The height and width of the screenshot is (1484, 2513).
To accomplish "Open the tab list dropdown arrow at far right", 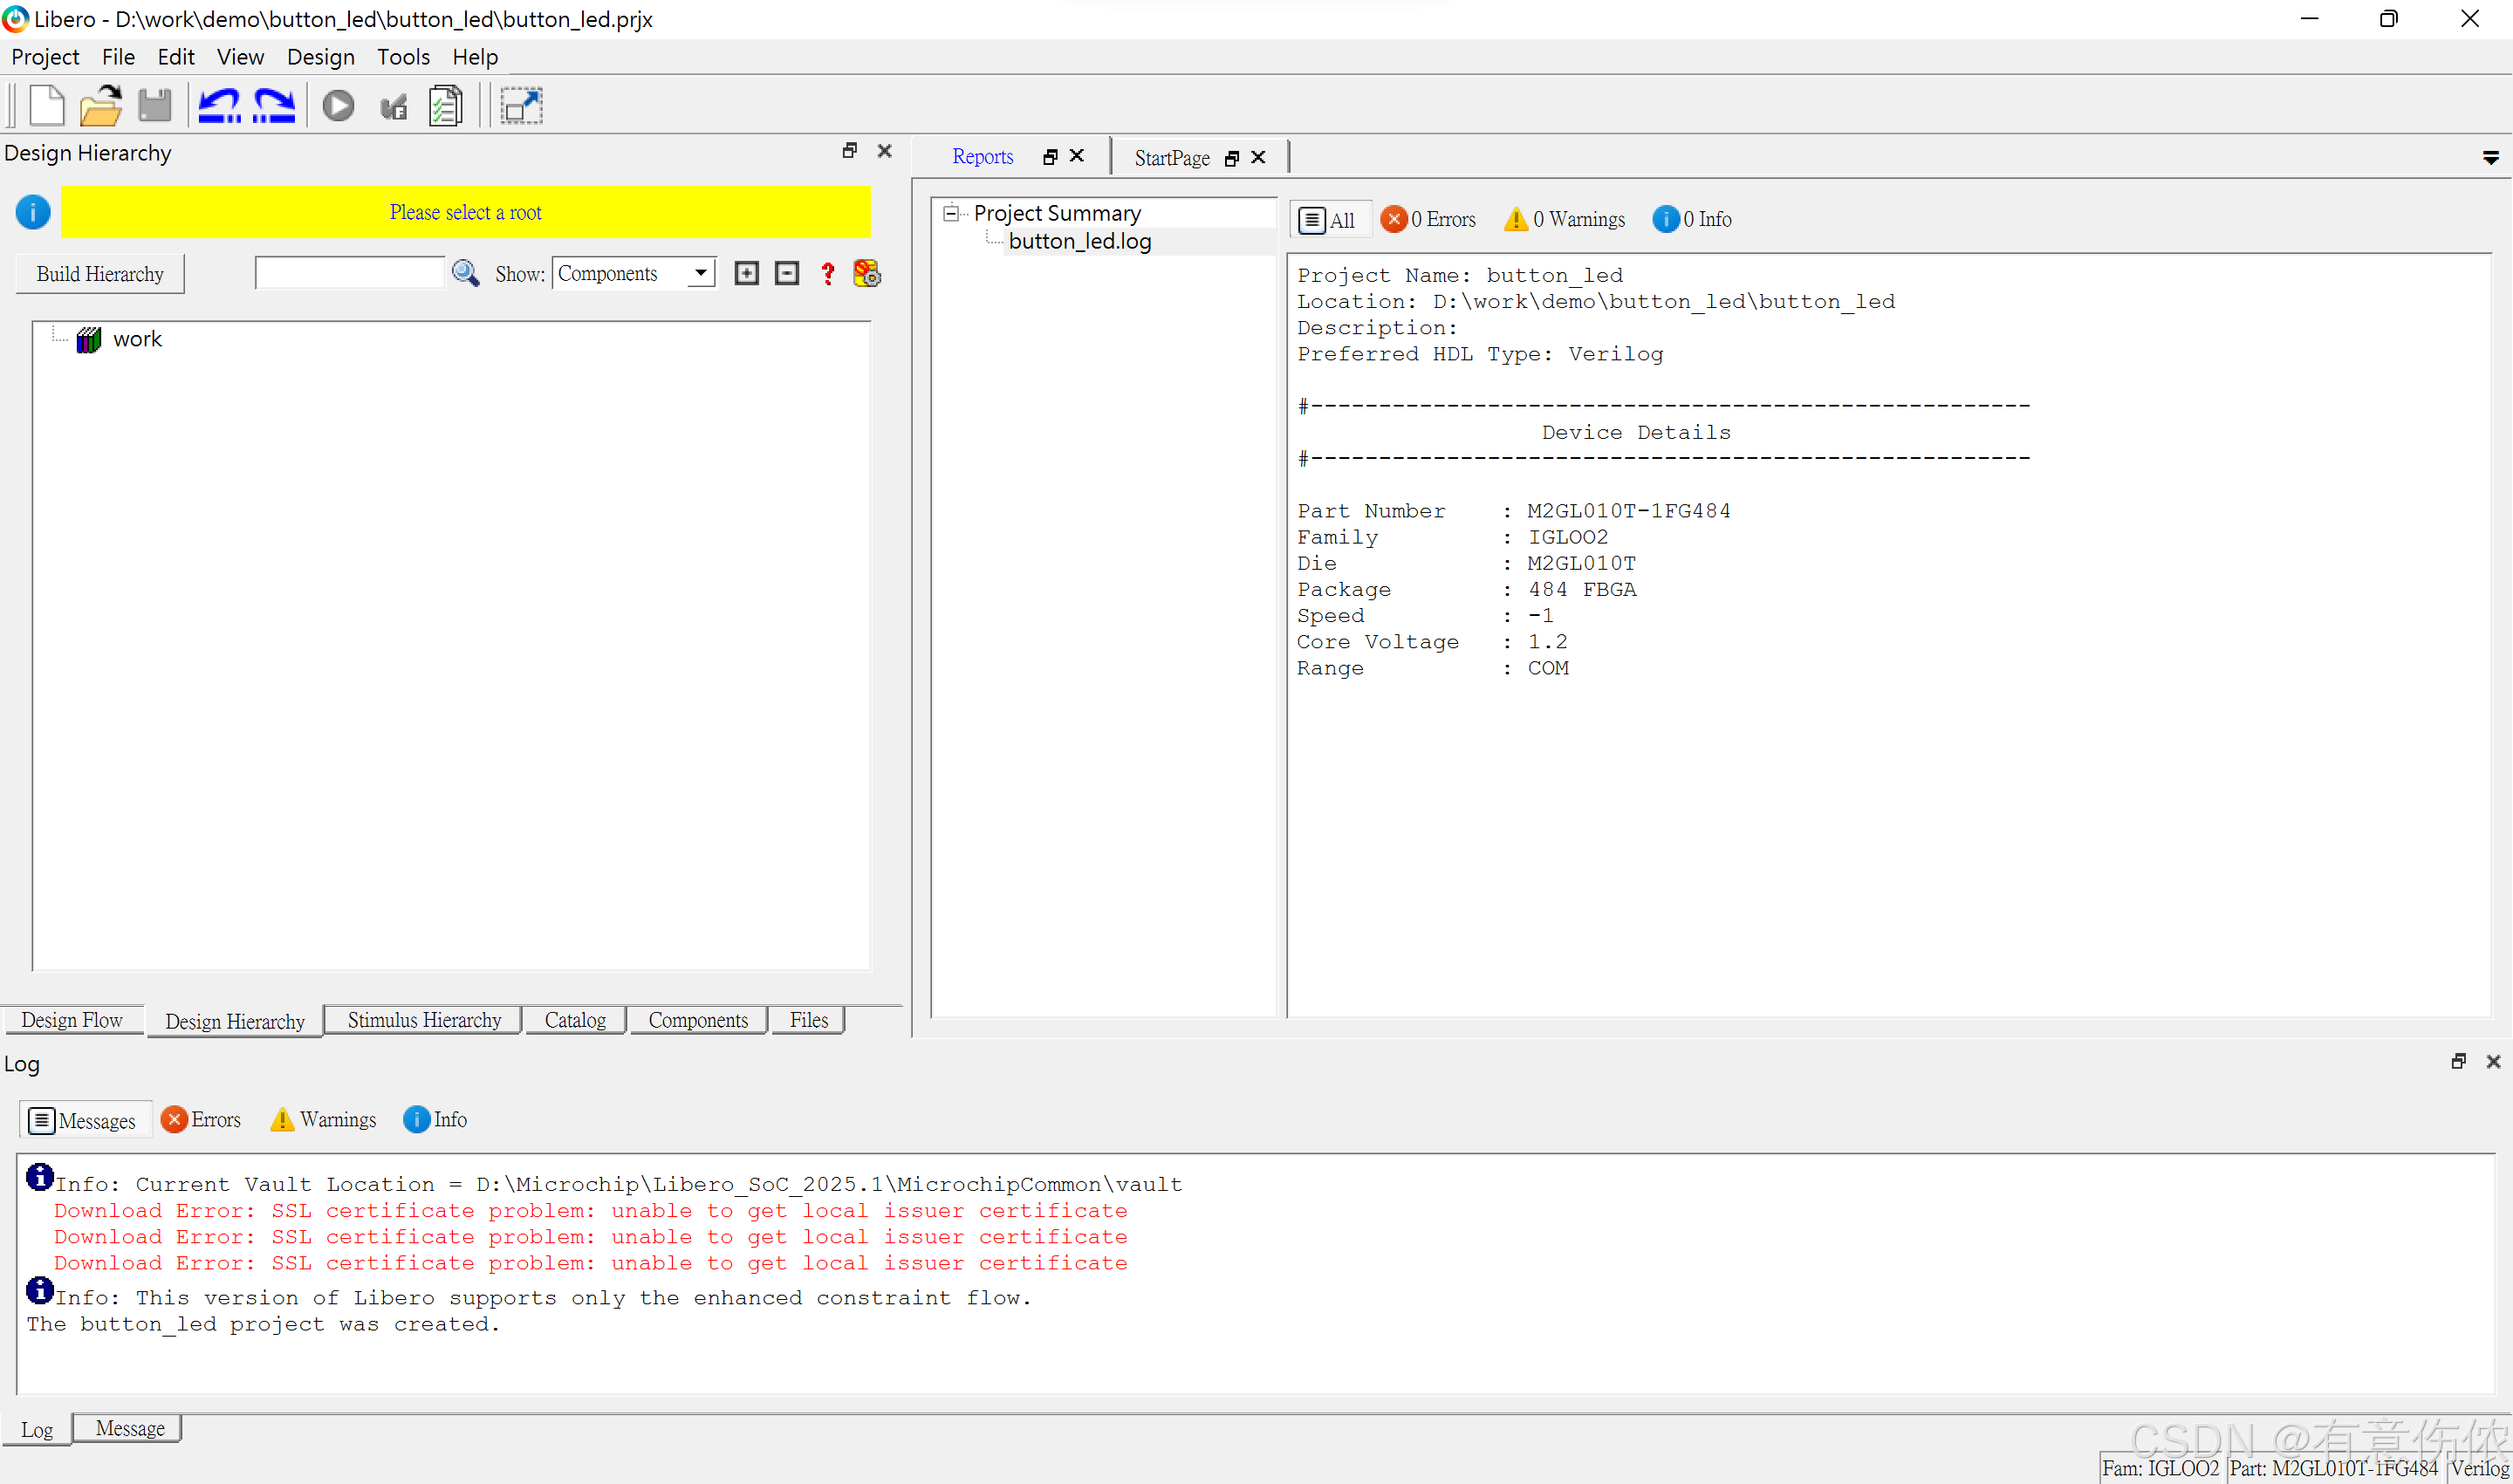I will click(x=2490, y=158).
